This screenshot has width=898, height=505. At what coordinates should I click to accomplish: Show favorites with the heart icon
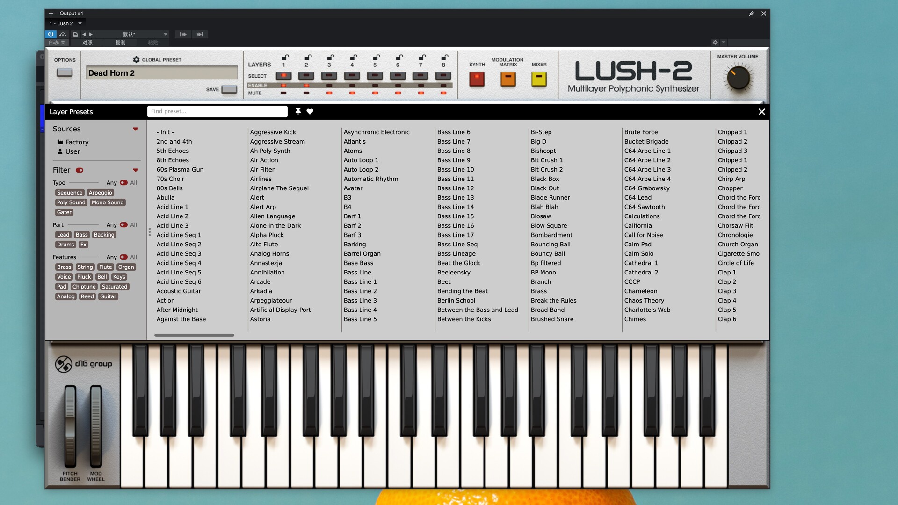click(310, 111)
